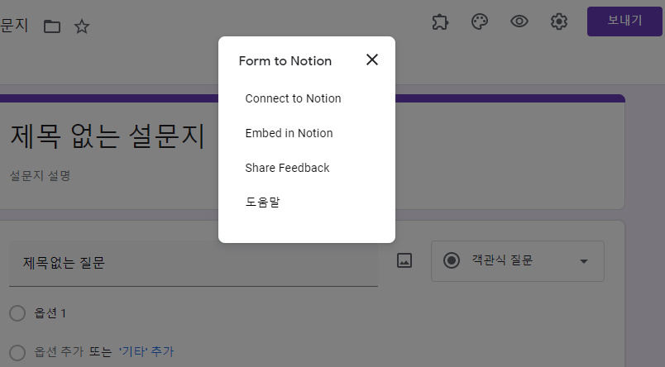Viewport: 665px width, 367px height.
Task: Click the '기타' 추가 link
Action: click(146, 351)
